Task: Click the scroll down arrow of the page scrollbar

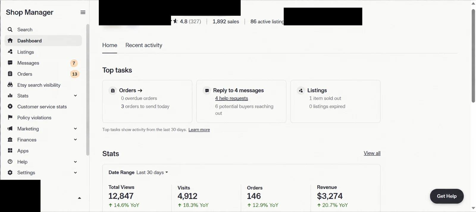Action: click(473, 208)
